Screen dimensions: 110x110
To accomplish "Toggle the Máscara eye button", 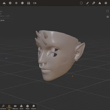I will click(15, 107).
